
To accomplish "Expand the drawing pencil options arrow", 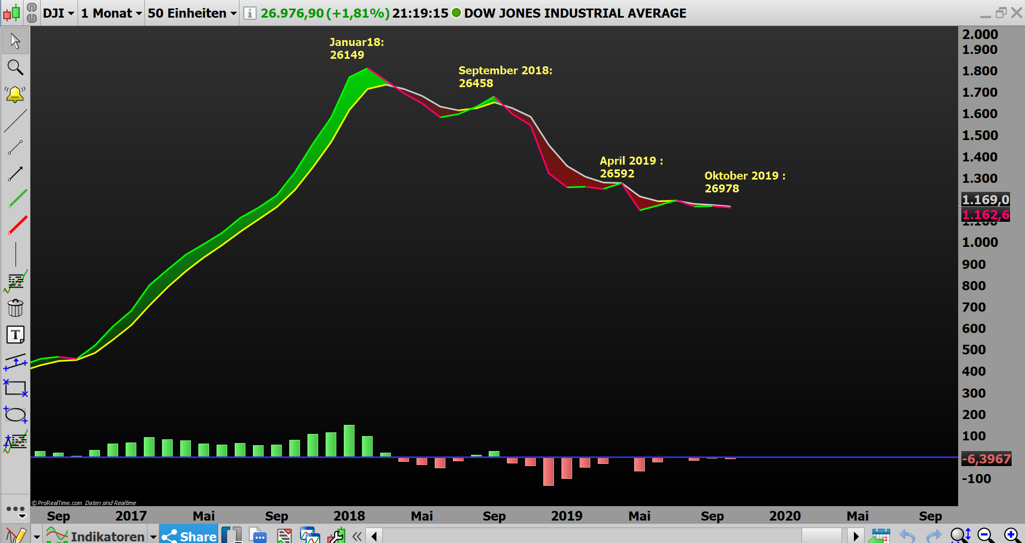I will (36, 536).
